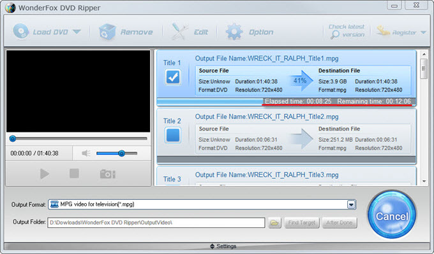The image size is (434, 254).
Task: Uncheck the Title 1 checkbox
Action: pos(173,77)
